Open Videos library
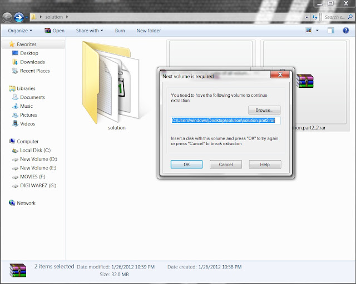 pyautogui.click(x=27, y=124)
